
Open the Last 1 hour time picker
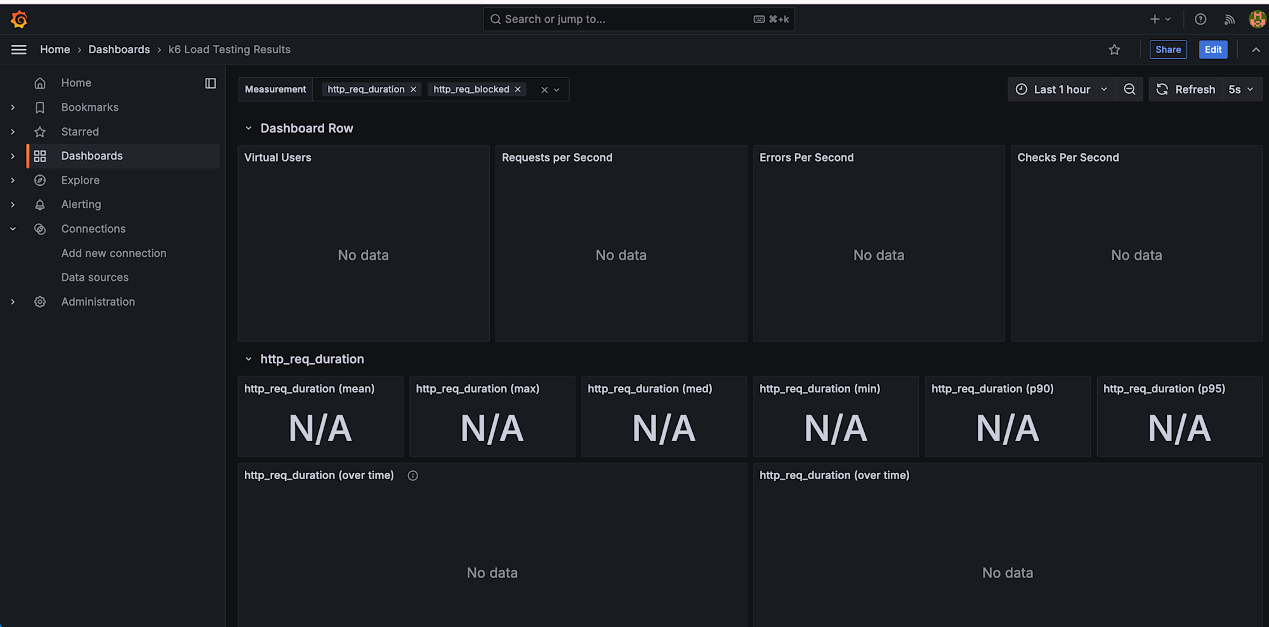[1062, 89]
